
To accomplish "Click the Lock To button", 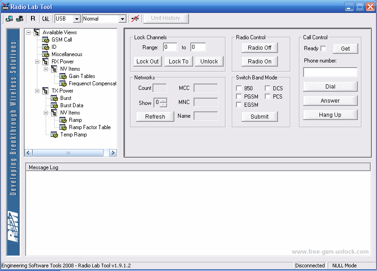I will coord(178,62).
